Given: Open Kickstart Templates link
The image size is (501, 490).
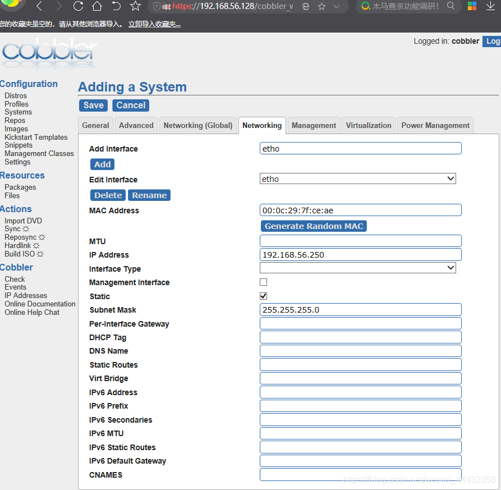Looking at the screenshot, I should [36, 137].
